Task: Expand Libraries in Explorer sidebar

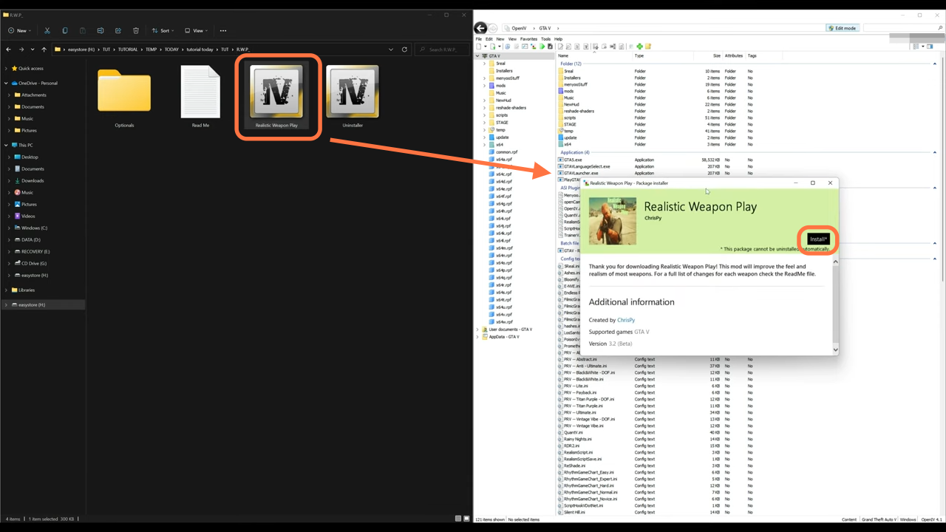Action: [7, 290]
